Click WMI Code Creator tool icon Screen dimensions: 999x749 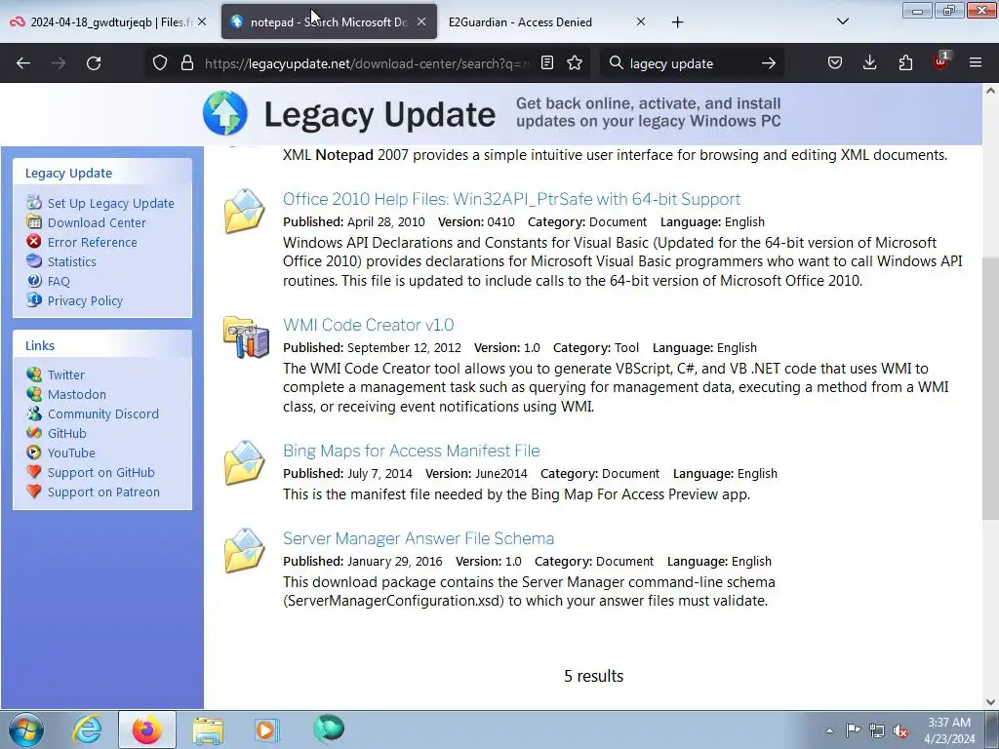(246, 336)
